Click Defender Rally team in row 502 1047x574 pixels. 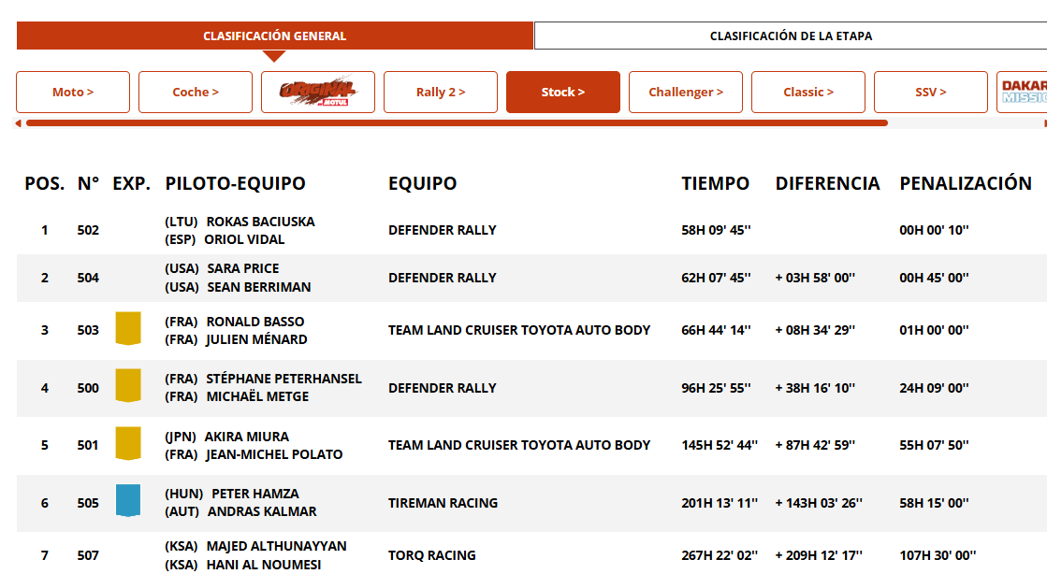[x=442, y=230]
